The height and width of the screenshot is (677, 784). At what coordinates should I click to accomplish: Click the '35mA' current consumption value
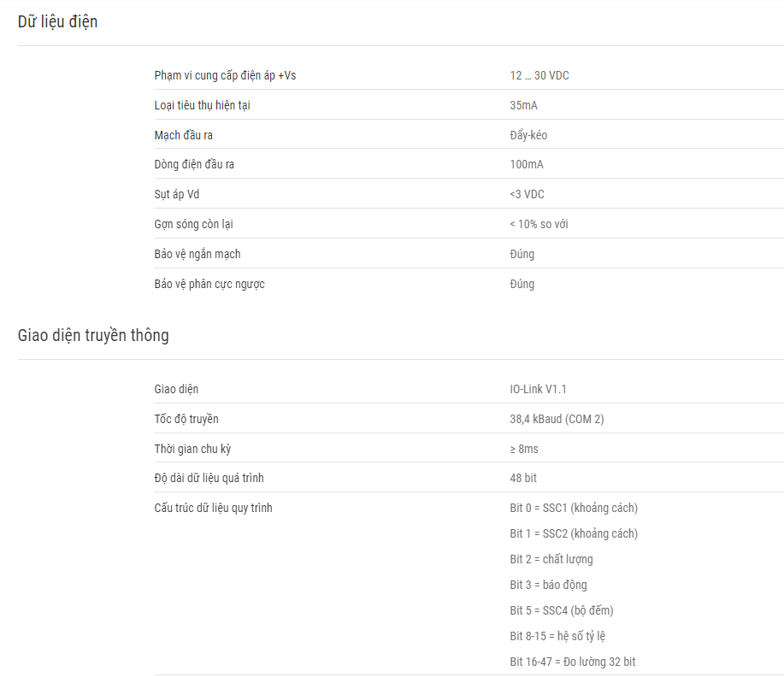tap(523, 105)
